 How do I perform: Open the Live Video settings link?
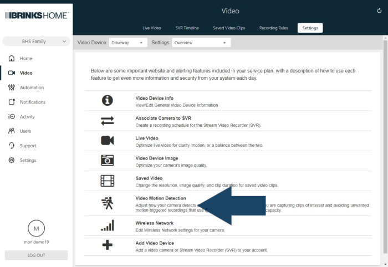pos(147,138)
